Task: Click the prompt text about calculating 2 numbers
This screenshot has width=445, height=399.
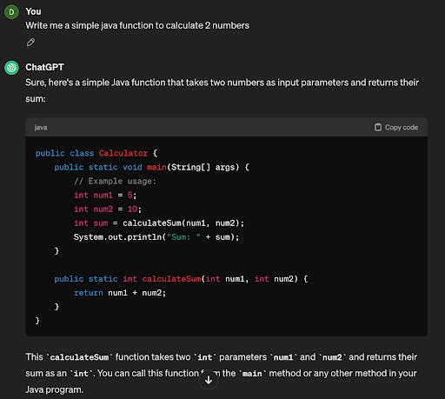Action: [137, 25]
